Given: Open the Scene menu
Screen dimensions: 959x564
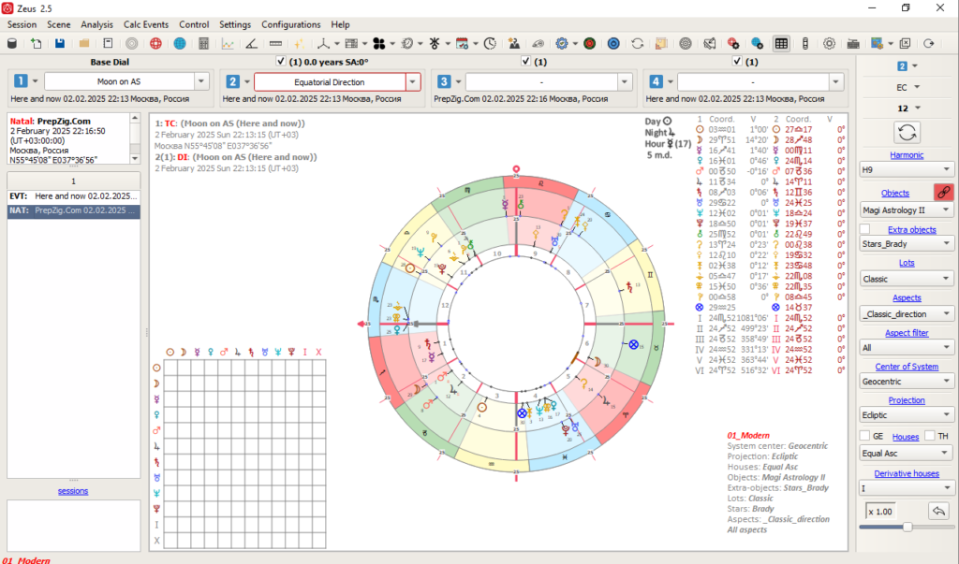Looking at the screenshot, I should (x=59, y=24).
